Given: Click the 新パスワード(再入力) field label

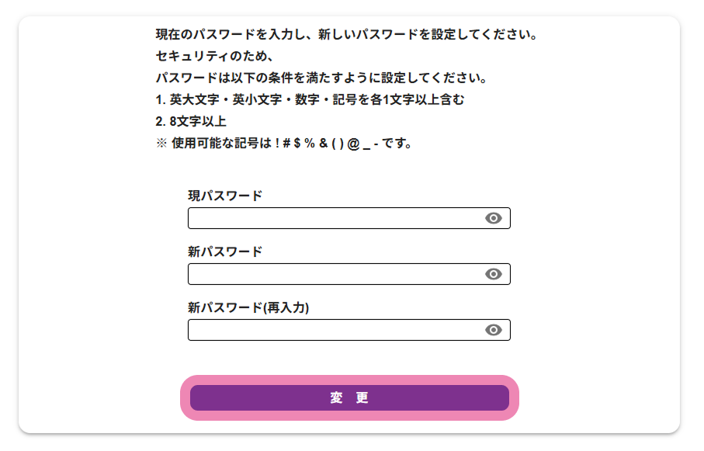Looking at the screenshot, I should click(x=248, y=307).
